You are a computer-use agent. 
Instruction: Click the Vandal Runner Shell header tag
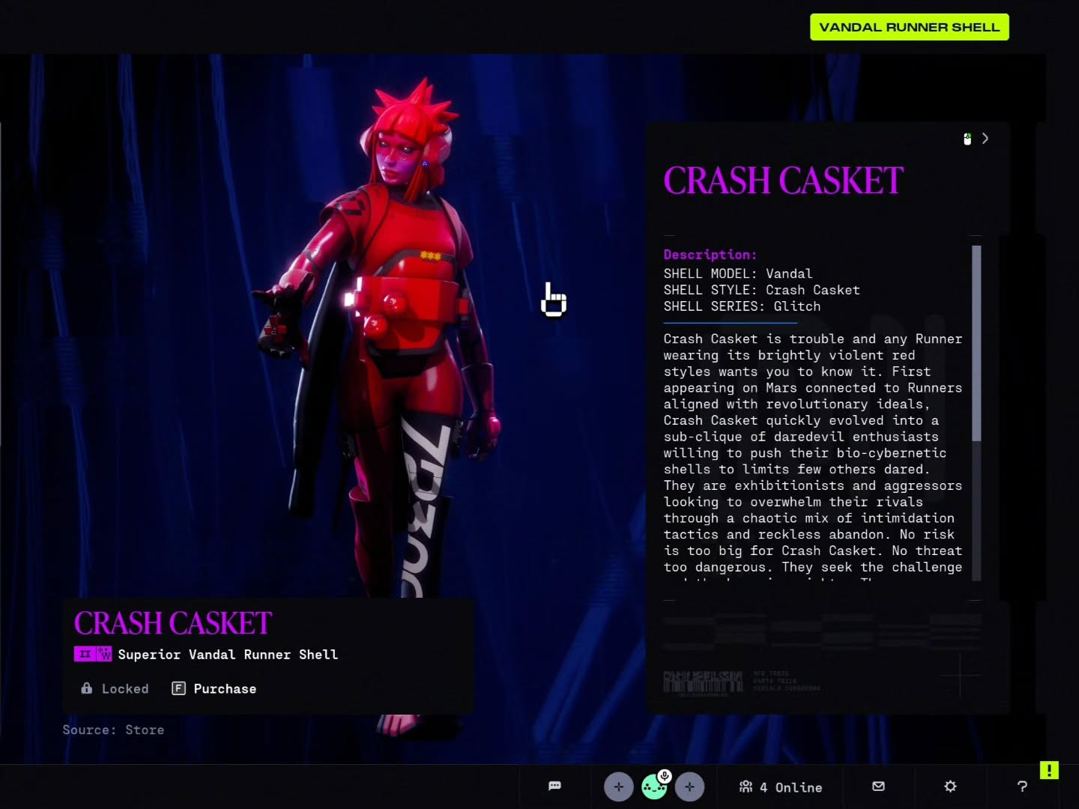pyautogui.click(x=909, y=27)
